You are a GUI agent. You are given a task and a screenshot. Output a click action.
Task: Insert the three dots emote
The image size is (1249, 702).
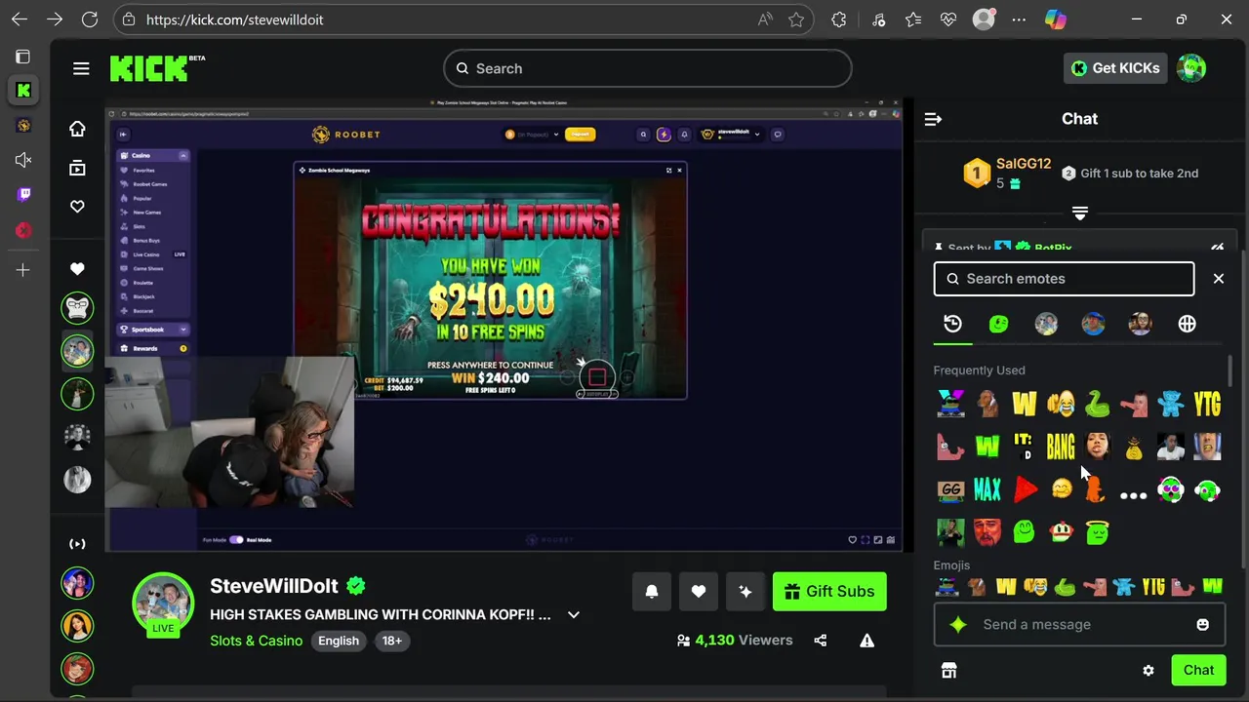tap(1133, 495)
